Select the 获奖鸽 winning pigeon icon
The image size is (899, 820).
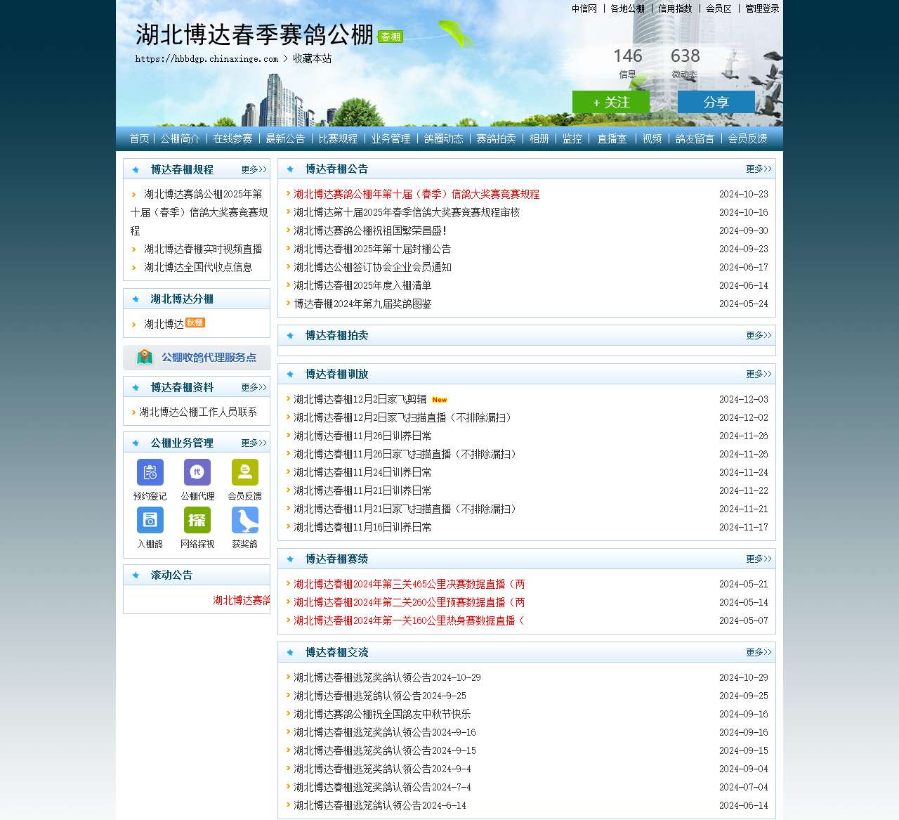coord(244,520)
